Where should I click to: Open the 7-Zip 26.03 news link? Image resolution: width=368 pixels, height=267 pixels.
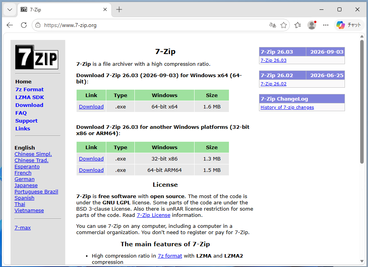point(273,60)
